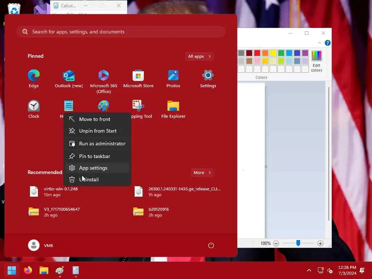Expand the All apps list
Image resolution: width=372 pixels, height=279 pixels.
199,56
